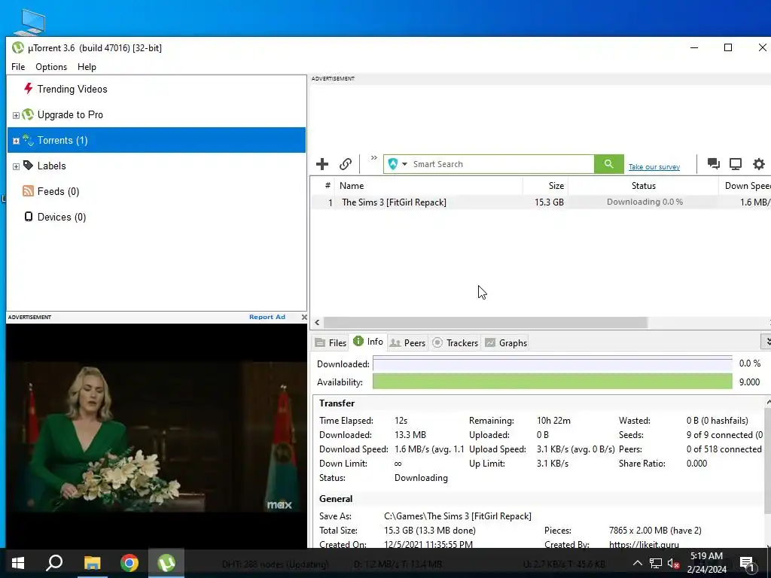Sort by the Down Speed column header
Image resolution: width=771 pixels, height=578 pixels.
pos(745,186)
